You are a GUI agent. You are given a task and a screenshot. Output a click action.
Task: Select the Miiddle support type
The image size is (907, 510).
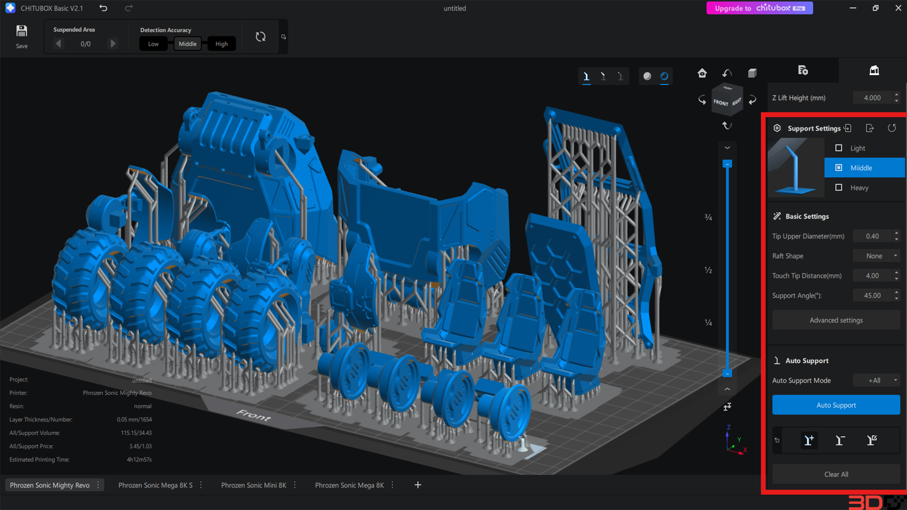coord(864,168)
